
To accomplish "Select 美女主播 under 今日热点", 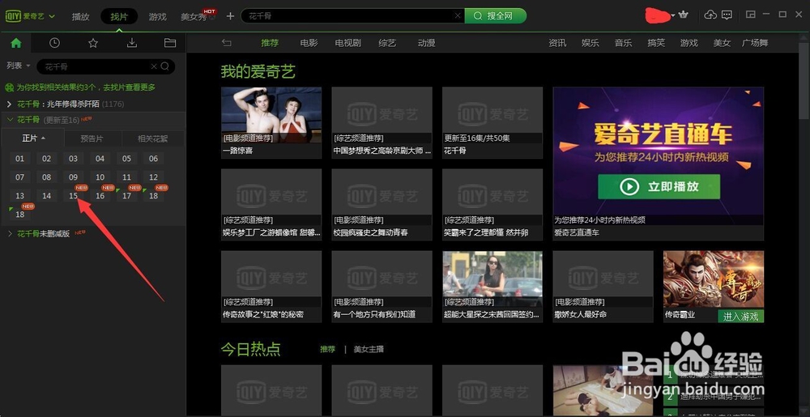I will (x=369, y=350).
